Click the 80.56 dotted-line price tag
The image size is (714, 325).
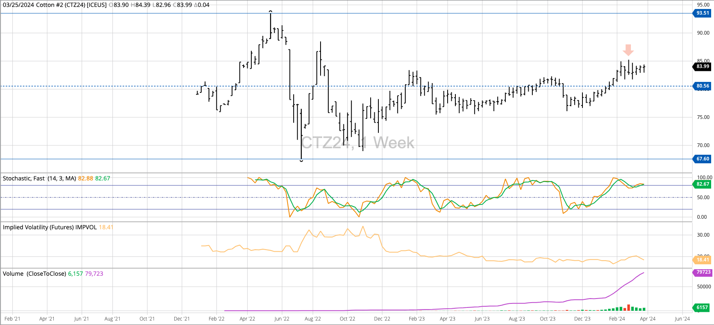click(702, 86)
